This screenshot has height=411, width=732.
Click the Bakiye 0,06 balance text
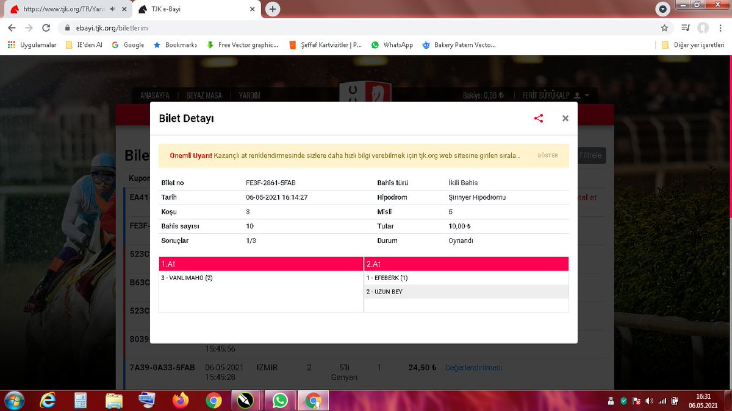483,96
